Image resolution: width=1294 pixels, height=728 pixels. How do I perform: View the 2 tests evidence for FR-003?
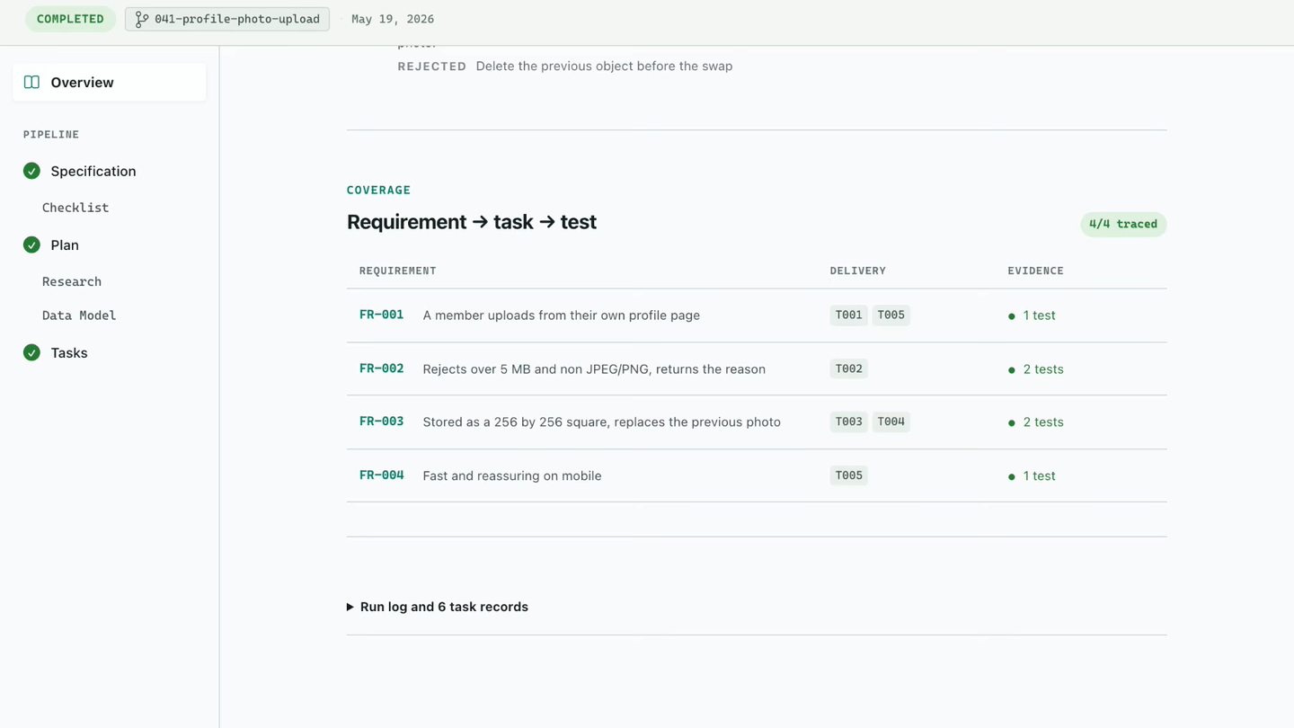point(1035,422)
